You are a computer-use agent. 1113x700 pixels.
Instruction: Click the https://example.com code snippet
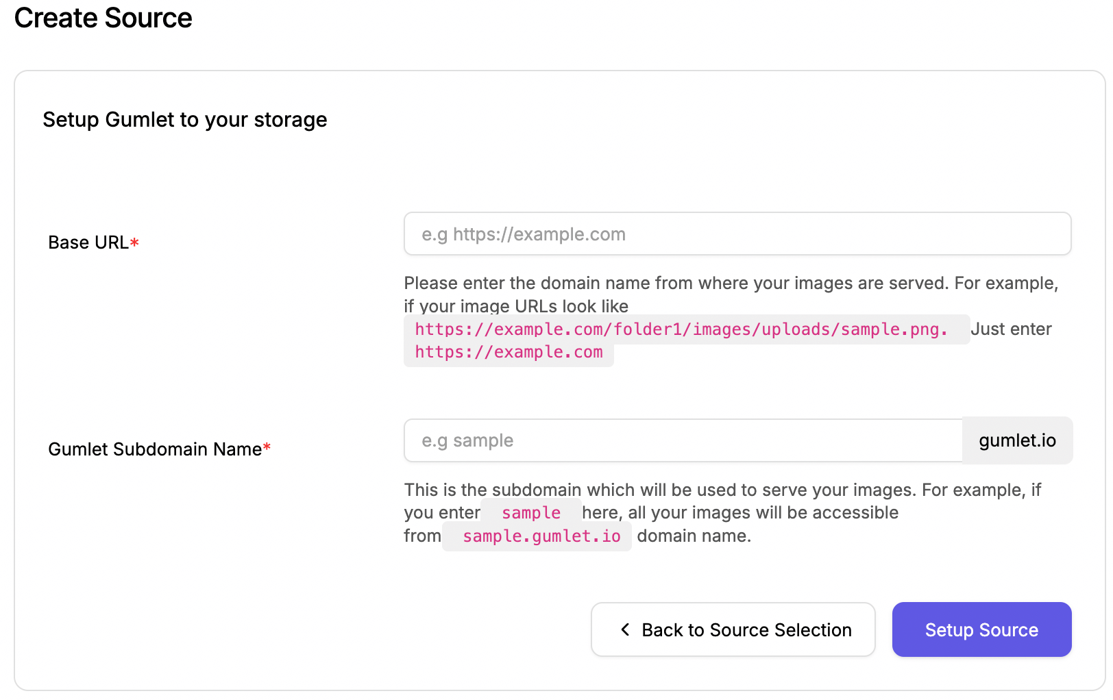[509, 352]
